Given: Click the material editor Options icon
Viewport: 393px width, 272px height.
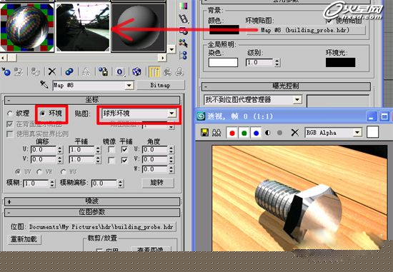Looking at the screenshot, I should point(184,31).
